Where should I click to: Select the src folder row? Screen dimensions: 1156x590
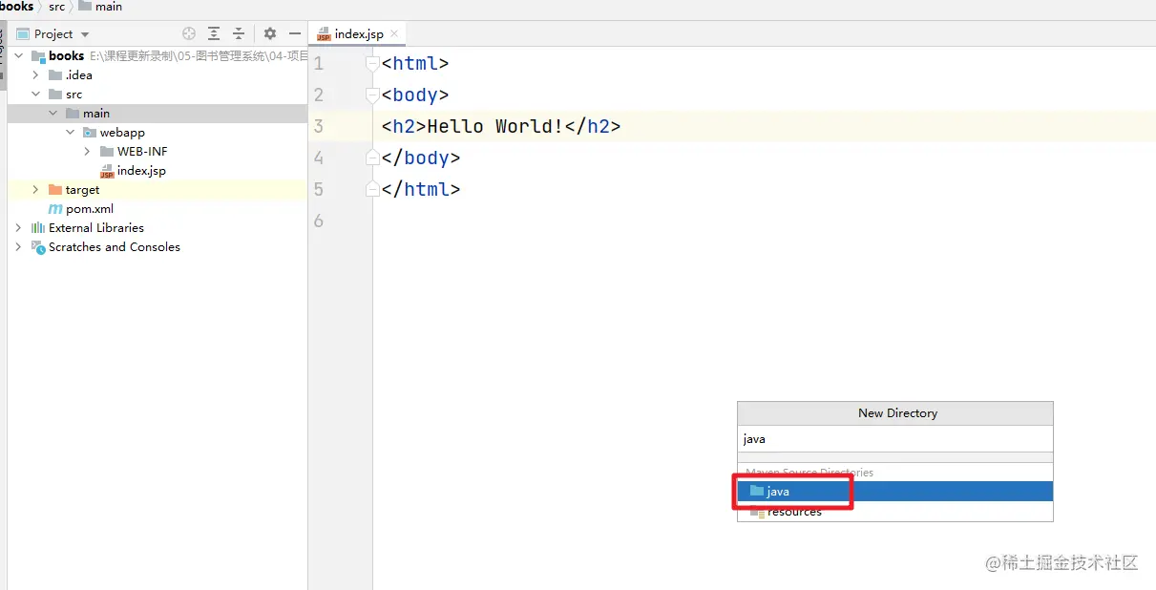coord(158,94)
